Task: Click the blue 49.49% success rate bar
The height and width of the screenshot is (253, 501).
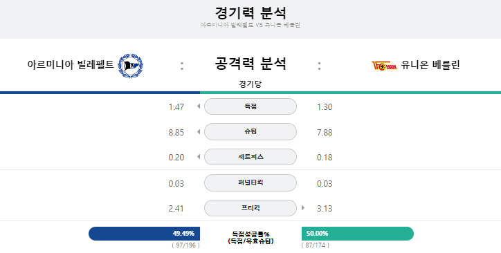Action: 144,234
